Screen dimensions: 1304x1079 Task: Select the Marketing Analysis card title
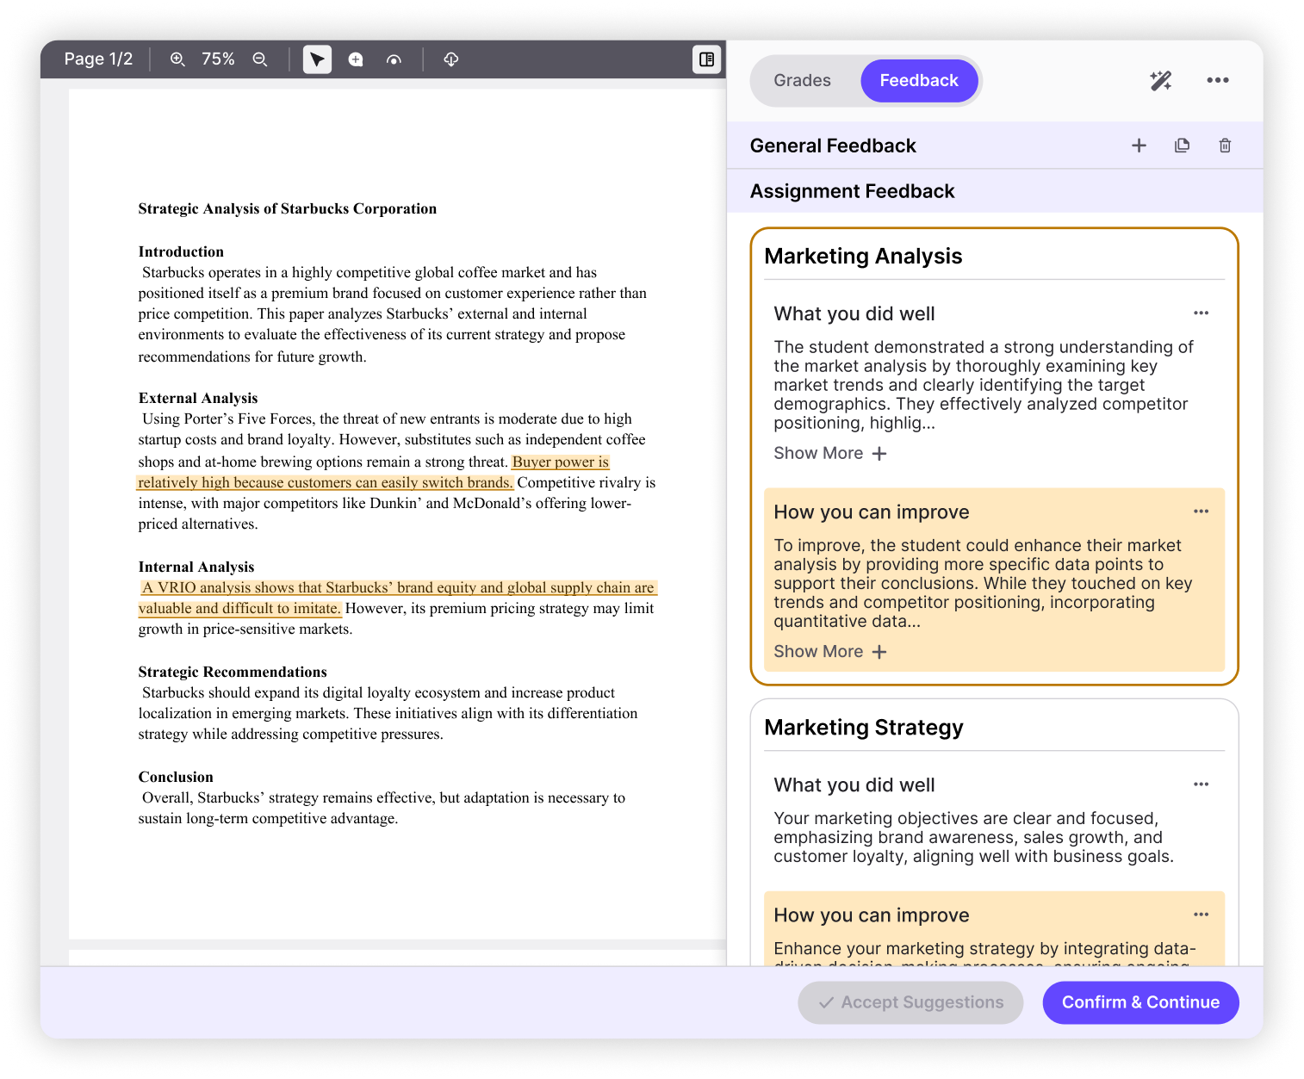coord(863,256)
